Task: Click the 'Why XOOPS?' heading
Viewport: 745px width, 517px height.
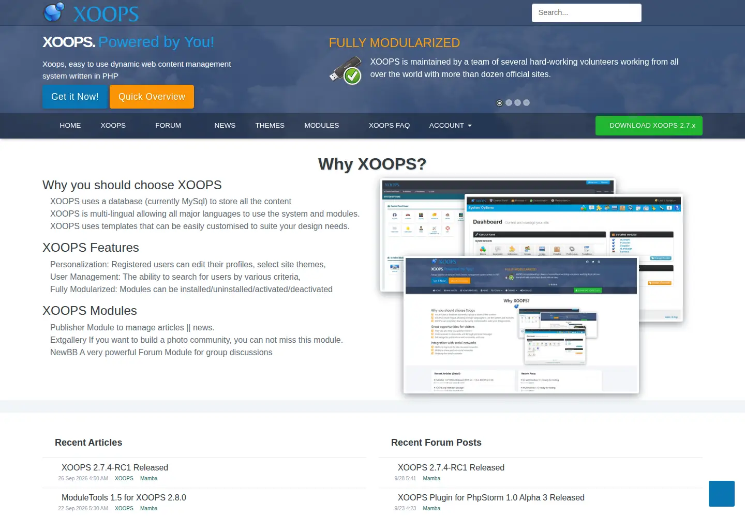Action: click(x=373, y=164)
